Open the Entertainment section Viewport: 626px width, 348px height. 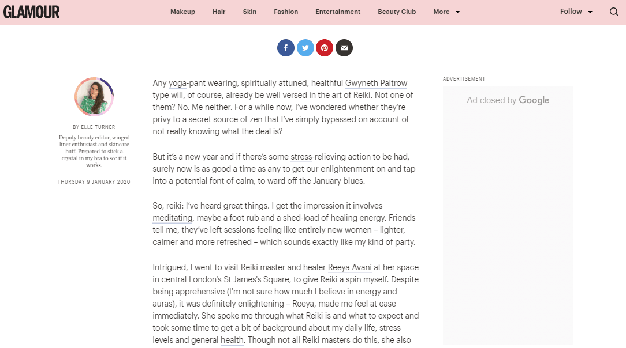tap(338, 12)
